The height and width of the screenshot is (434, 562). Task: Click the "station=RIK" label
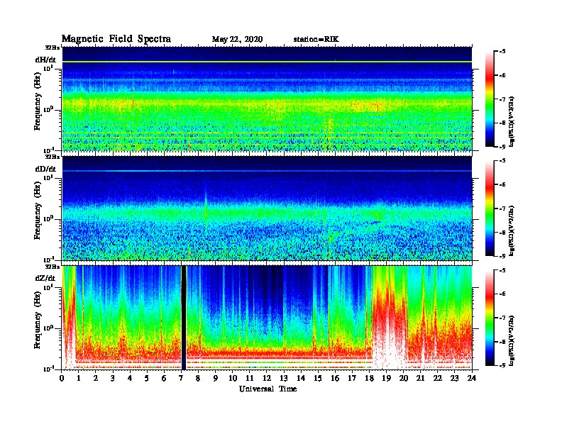[x=316, y=39]
